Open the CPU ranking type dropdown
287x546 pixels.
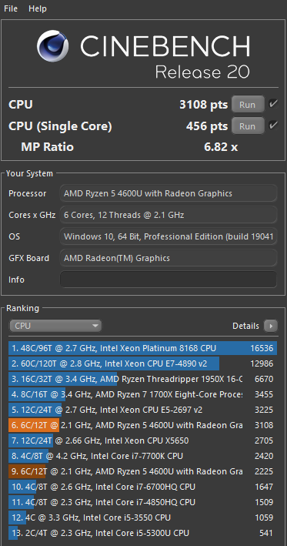(55, 326)
